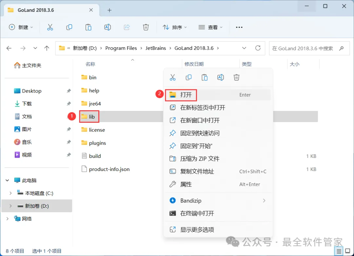Viewport: 354px width, 256px height.
Task: Click the Paste icon in the top toolbar
Action: pyautogui.click(x=88, y=27)
